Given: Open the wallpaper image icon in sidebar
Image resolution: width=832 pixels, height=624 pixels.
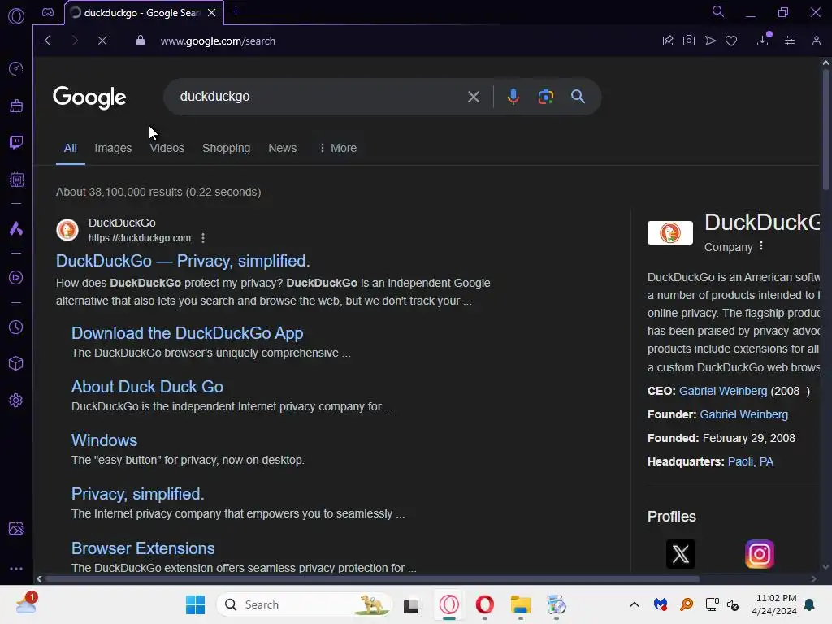Looking at the screenshot, I should click(16, 528).
